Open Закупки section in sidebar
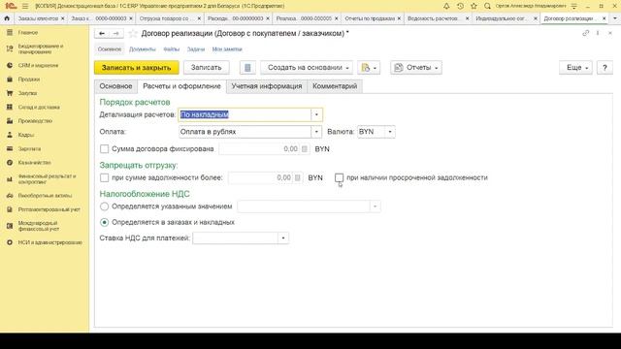Image resolution: width=621 pixels, height=349 pixels. [27, 93]
